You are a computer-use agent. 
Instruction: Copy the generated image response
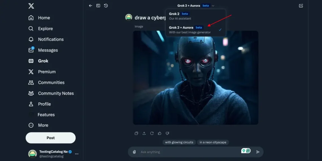[x=136, y=133]
